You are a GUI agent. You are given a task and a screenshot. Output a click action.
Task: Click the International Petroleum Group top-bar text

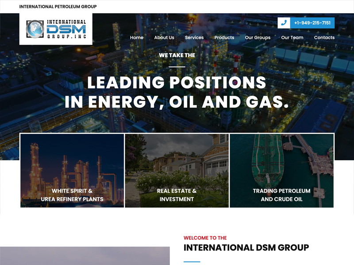pyautogui.click(x=58, y=7)
